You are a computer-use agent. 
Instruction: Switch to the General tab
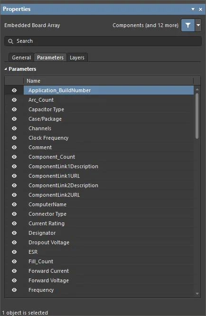[21, 57]
